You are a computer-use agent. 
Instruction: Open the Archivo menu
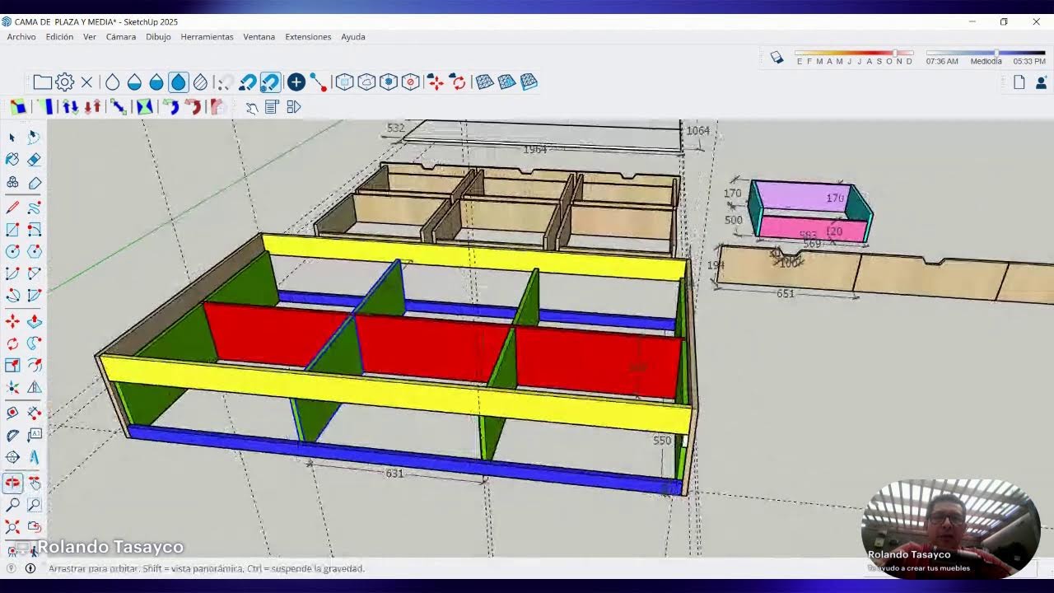point(21,36)
